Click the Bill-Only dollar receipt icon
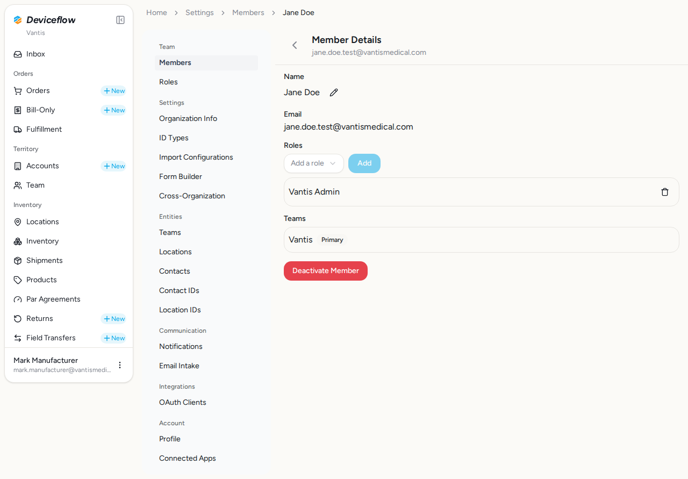Screen dimensions: 688x479 point(18,110)
